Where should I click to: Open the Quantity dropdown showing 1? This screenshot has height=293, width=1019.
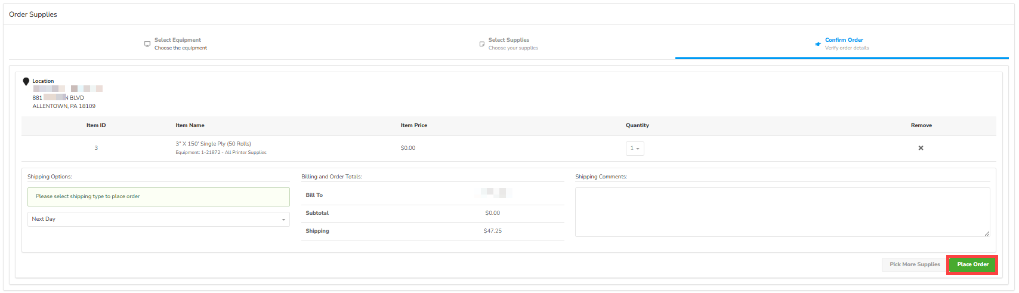point(634,148)
